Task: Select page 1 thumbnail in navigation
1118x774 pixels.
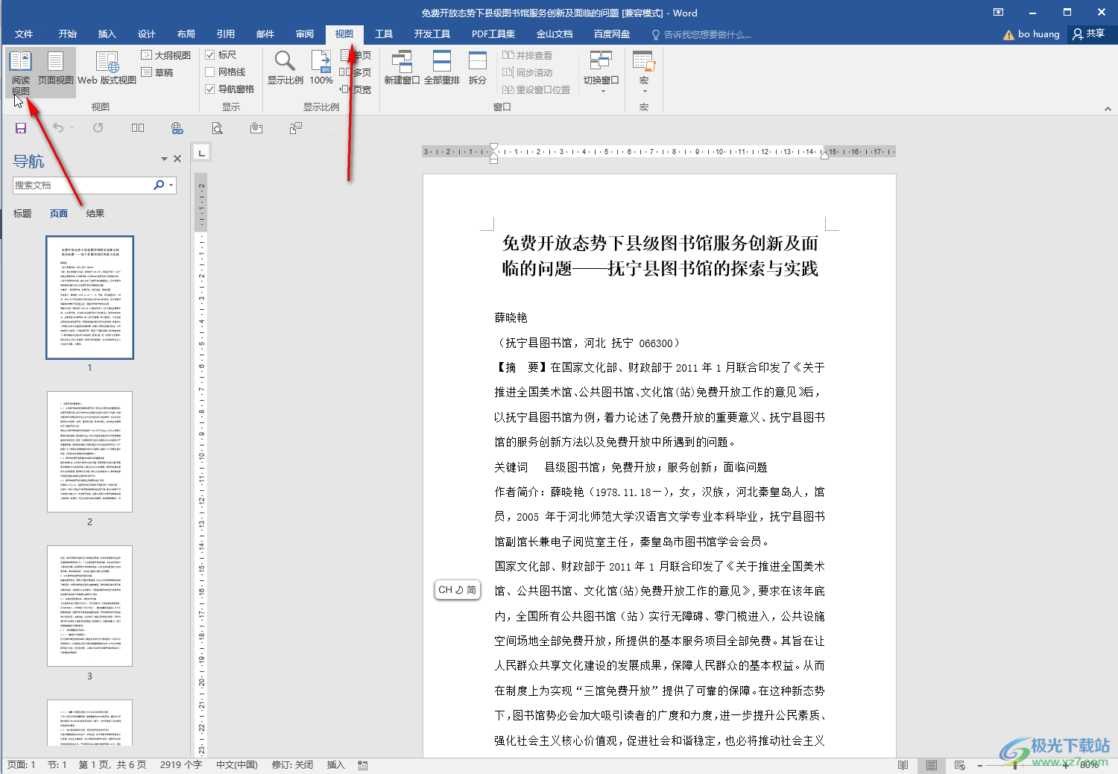Action: (89, 298)
